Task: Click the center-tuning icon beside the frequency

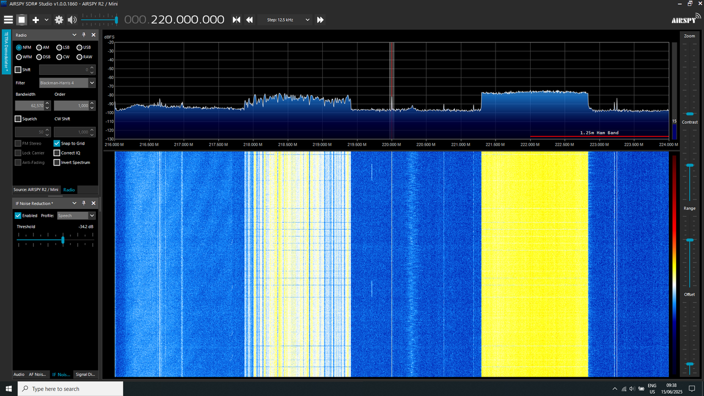Action: [x=237, y=20]
